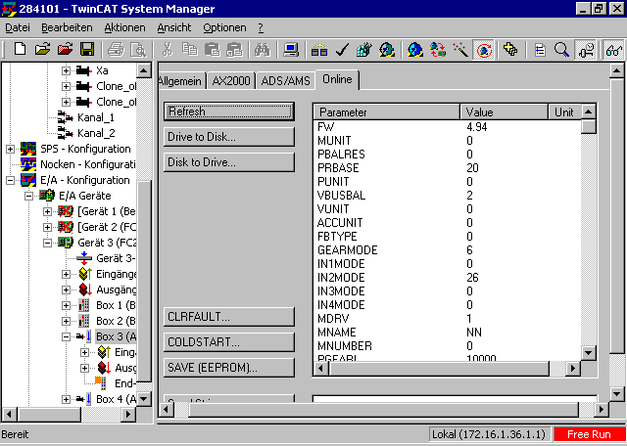Viewport: 627px width, 446px height.
Task: Click the reload I/O devices icon
Action: pos(438,50)
